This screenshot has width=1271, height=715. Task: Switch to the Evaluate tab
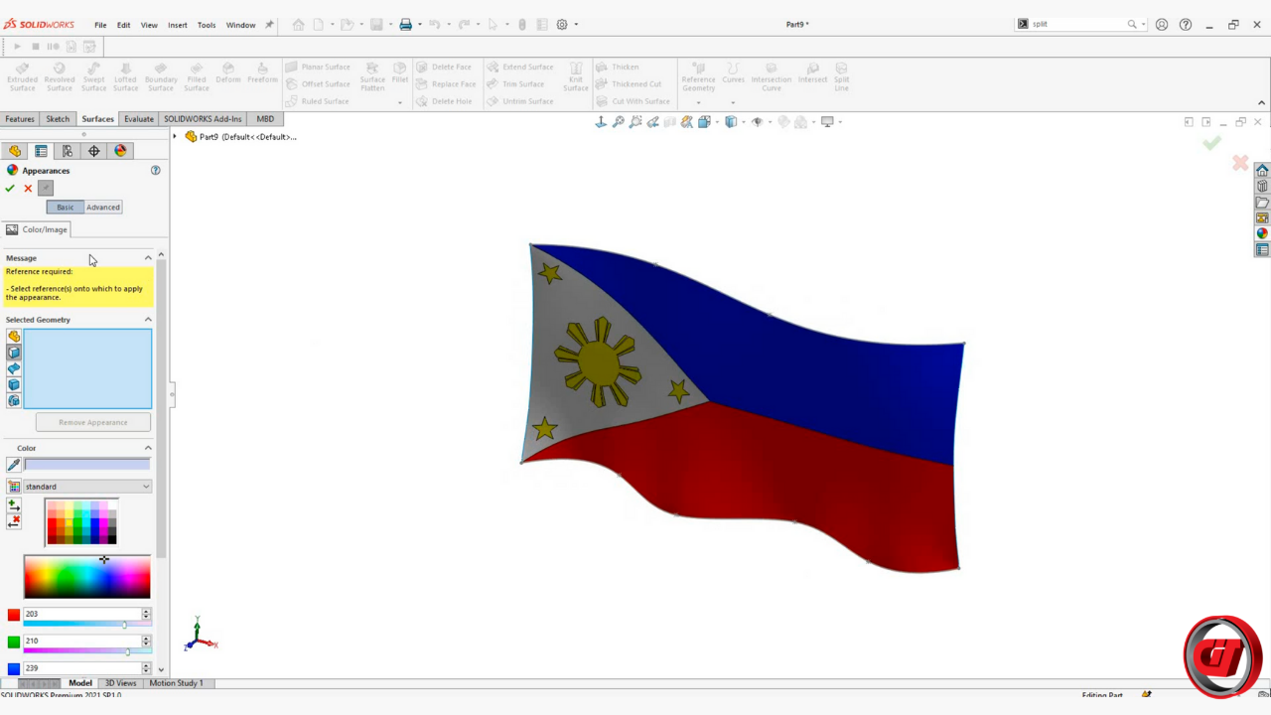click(x=138, y=119)
